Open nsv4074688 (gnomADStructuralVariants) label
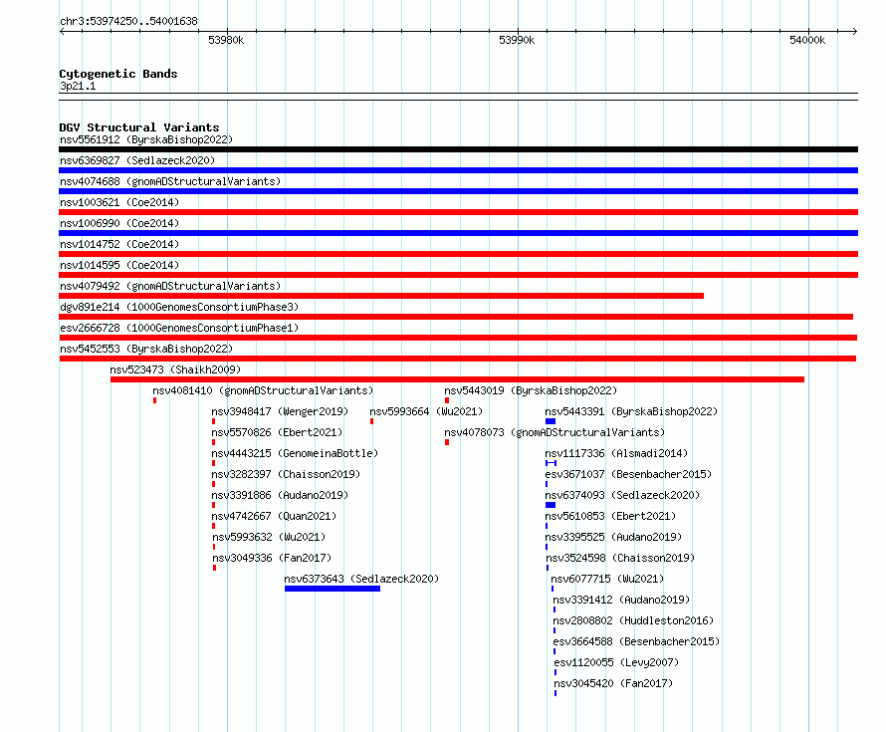886x732 pixels. point(170,181)
